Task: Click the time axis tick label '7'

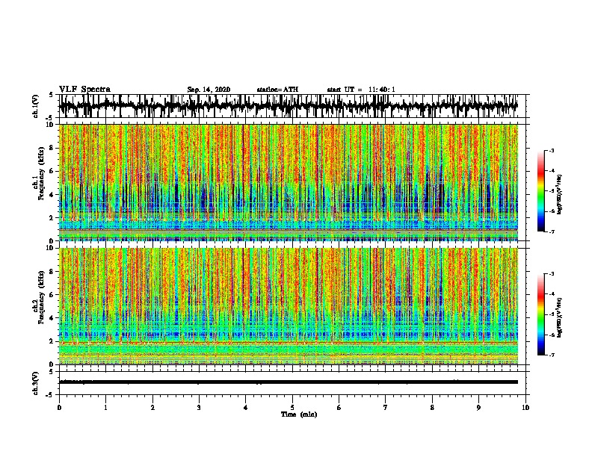Action: point(386,408)
